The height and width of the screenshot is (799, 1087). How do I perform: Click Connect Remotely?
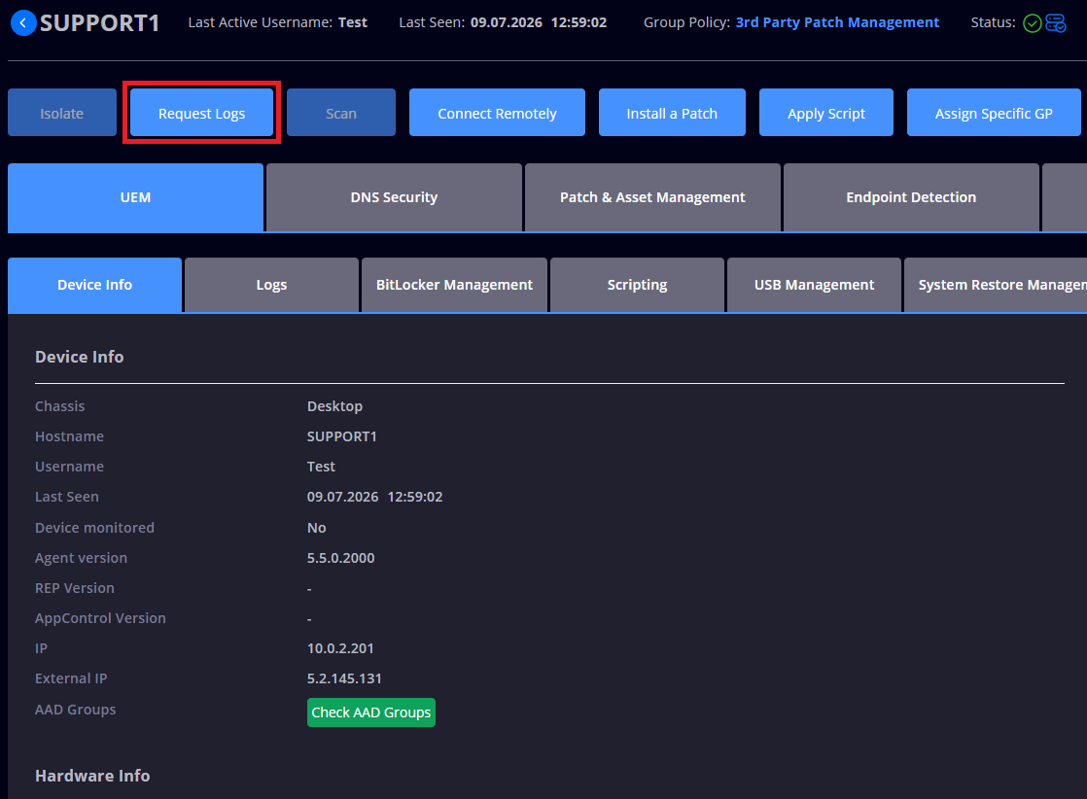tap(497, 112)
